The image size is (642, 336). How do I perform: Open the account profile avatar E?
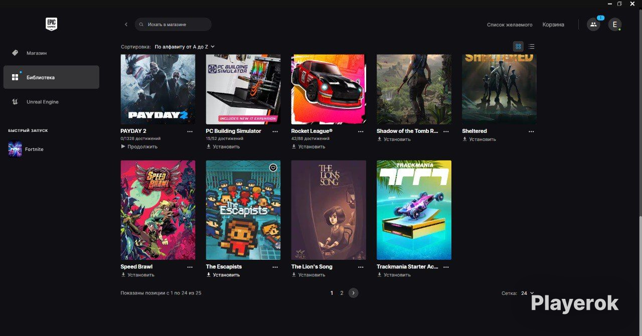pos(615,24)
